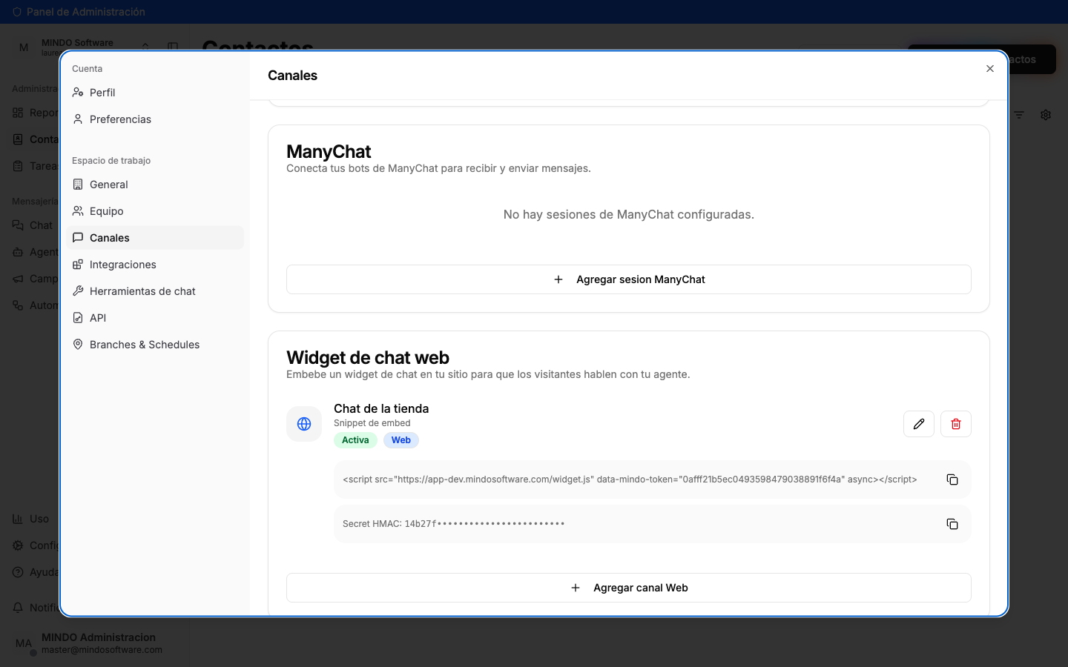Click plus icon in Agregar sesion ManyChat
Viewport: 1068px width, 667px height.
(558, 279)
